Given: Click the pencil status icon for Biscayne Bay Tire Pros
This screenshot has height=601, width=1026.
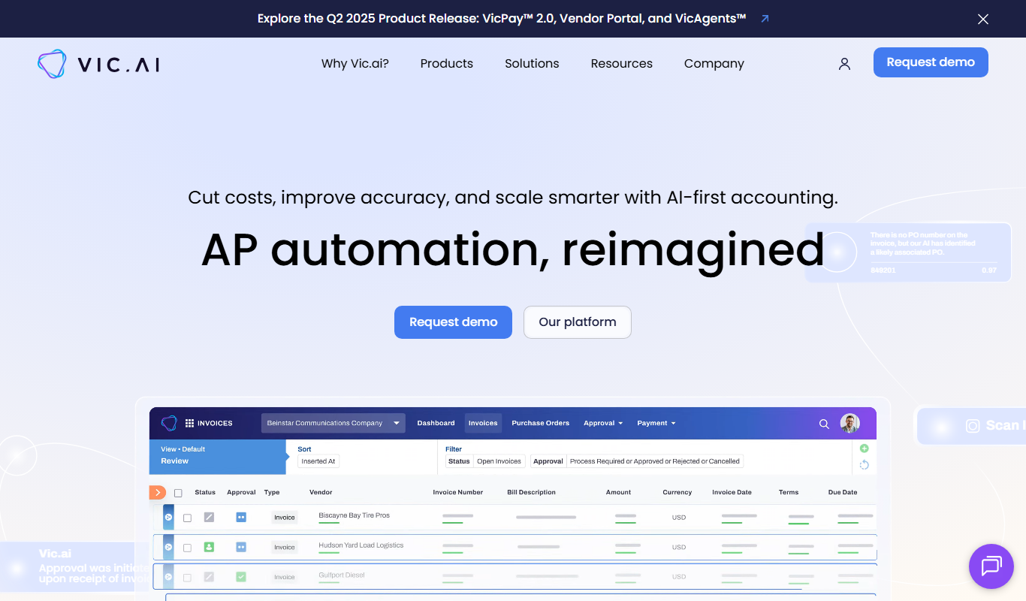Looking at the screenshot, I should tap(209, 517).
